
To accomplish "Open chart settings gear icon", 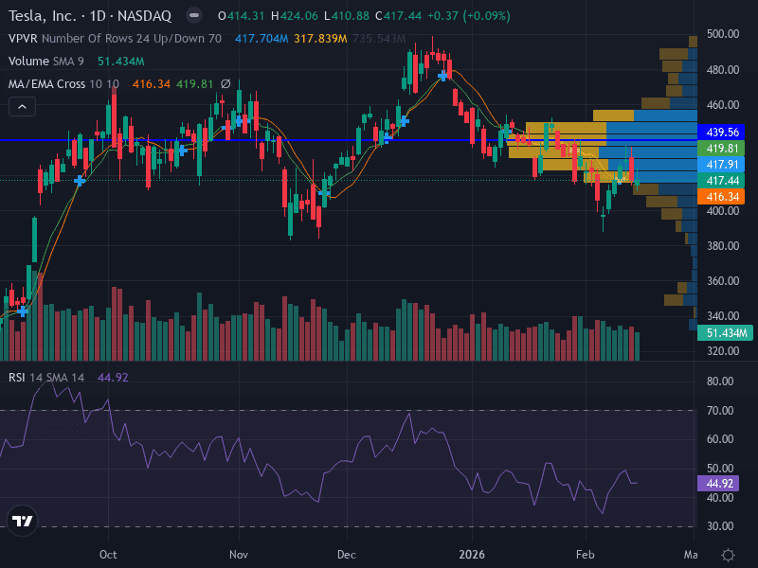I will click(x=728, y=555).
